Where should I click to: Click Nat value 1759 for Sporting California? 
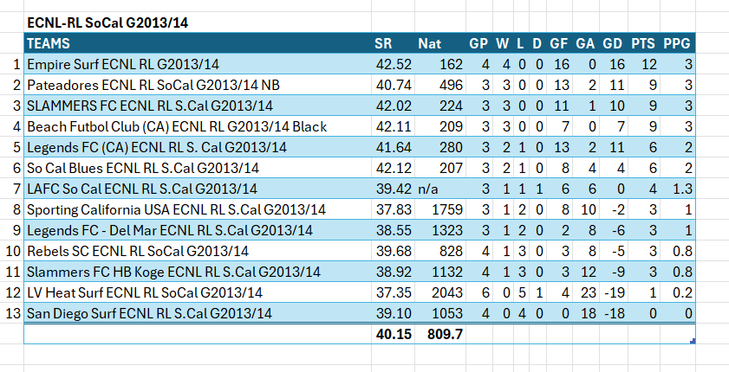(x=439, y=209)
